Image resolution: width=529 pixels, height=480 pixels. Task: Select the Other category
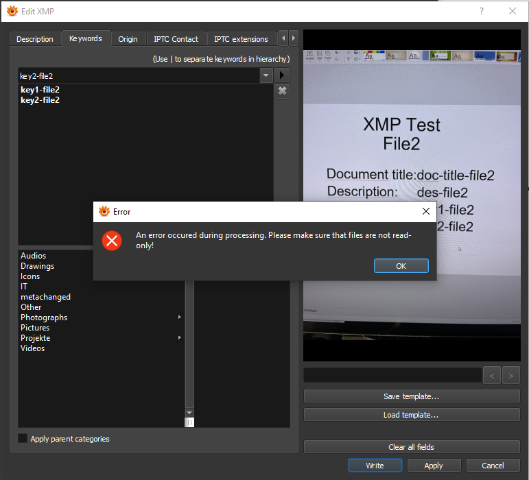coord(31,307)
